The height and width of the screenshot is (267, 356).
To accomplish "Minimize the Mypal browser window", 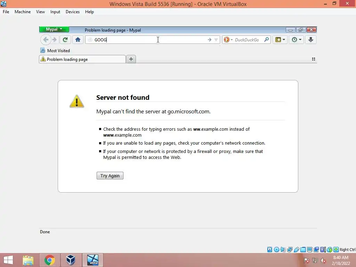I will point(290,30).
